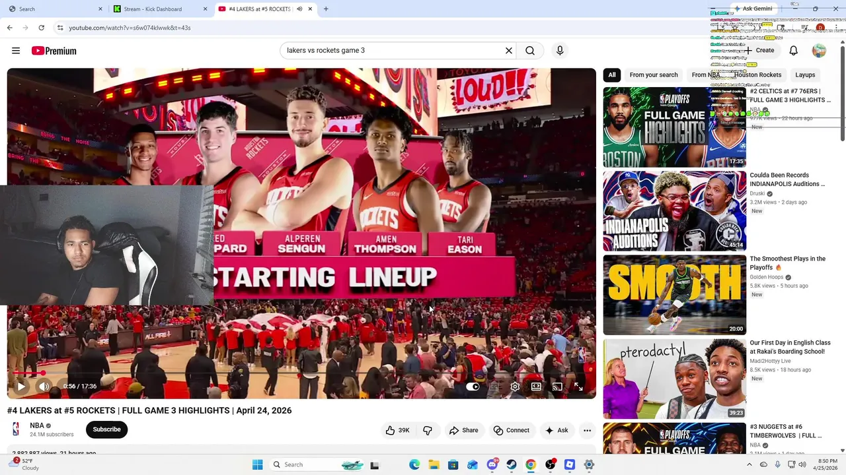Open the NBA channel avatar
Image resolution: width=846 pixels, height=475 pixels.
click(x=16, y=429)
